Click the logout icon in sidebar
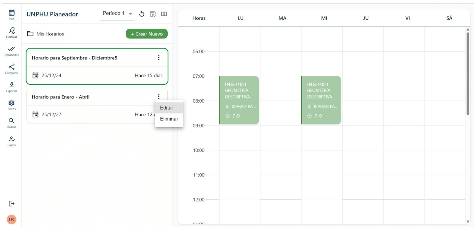 click(11, 203)
